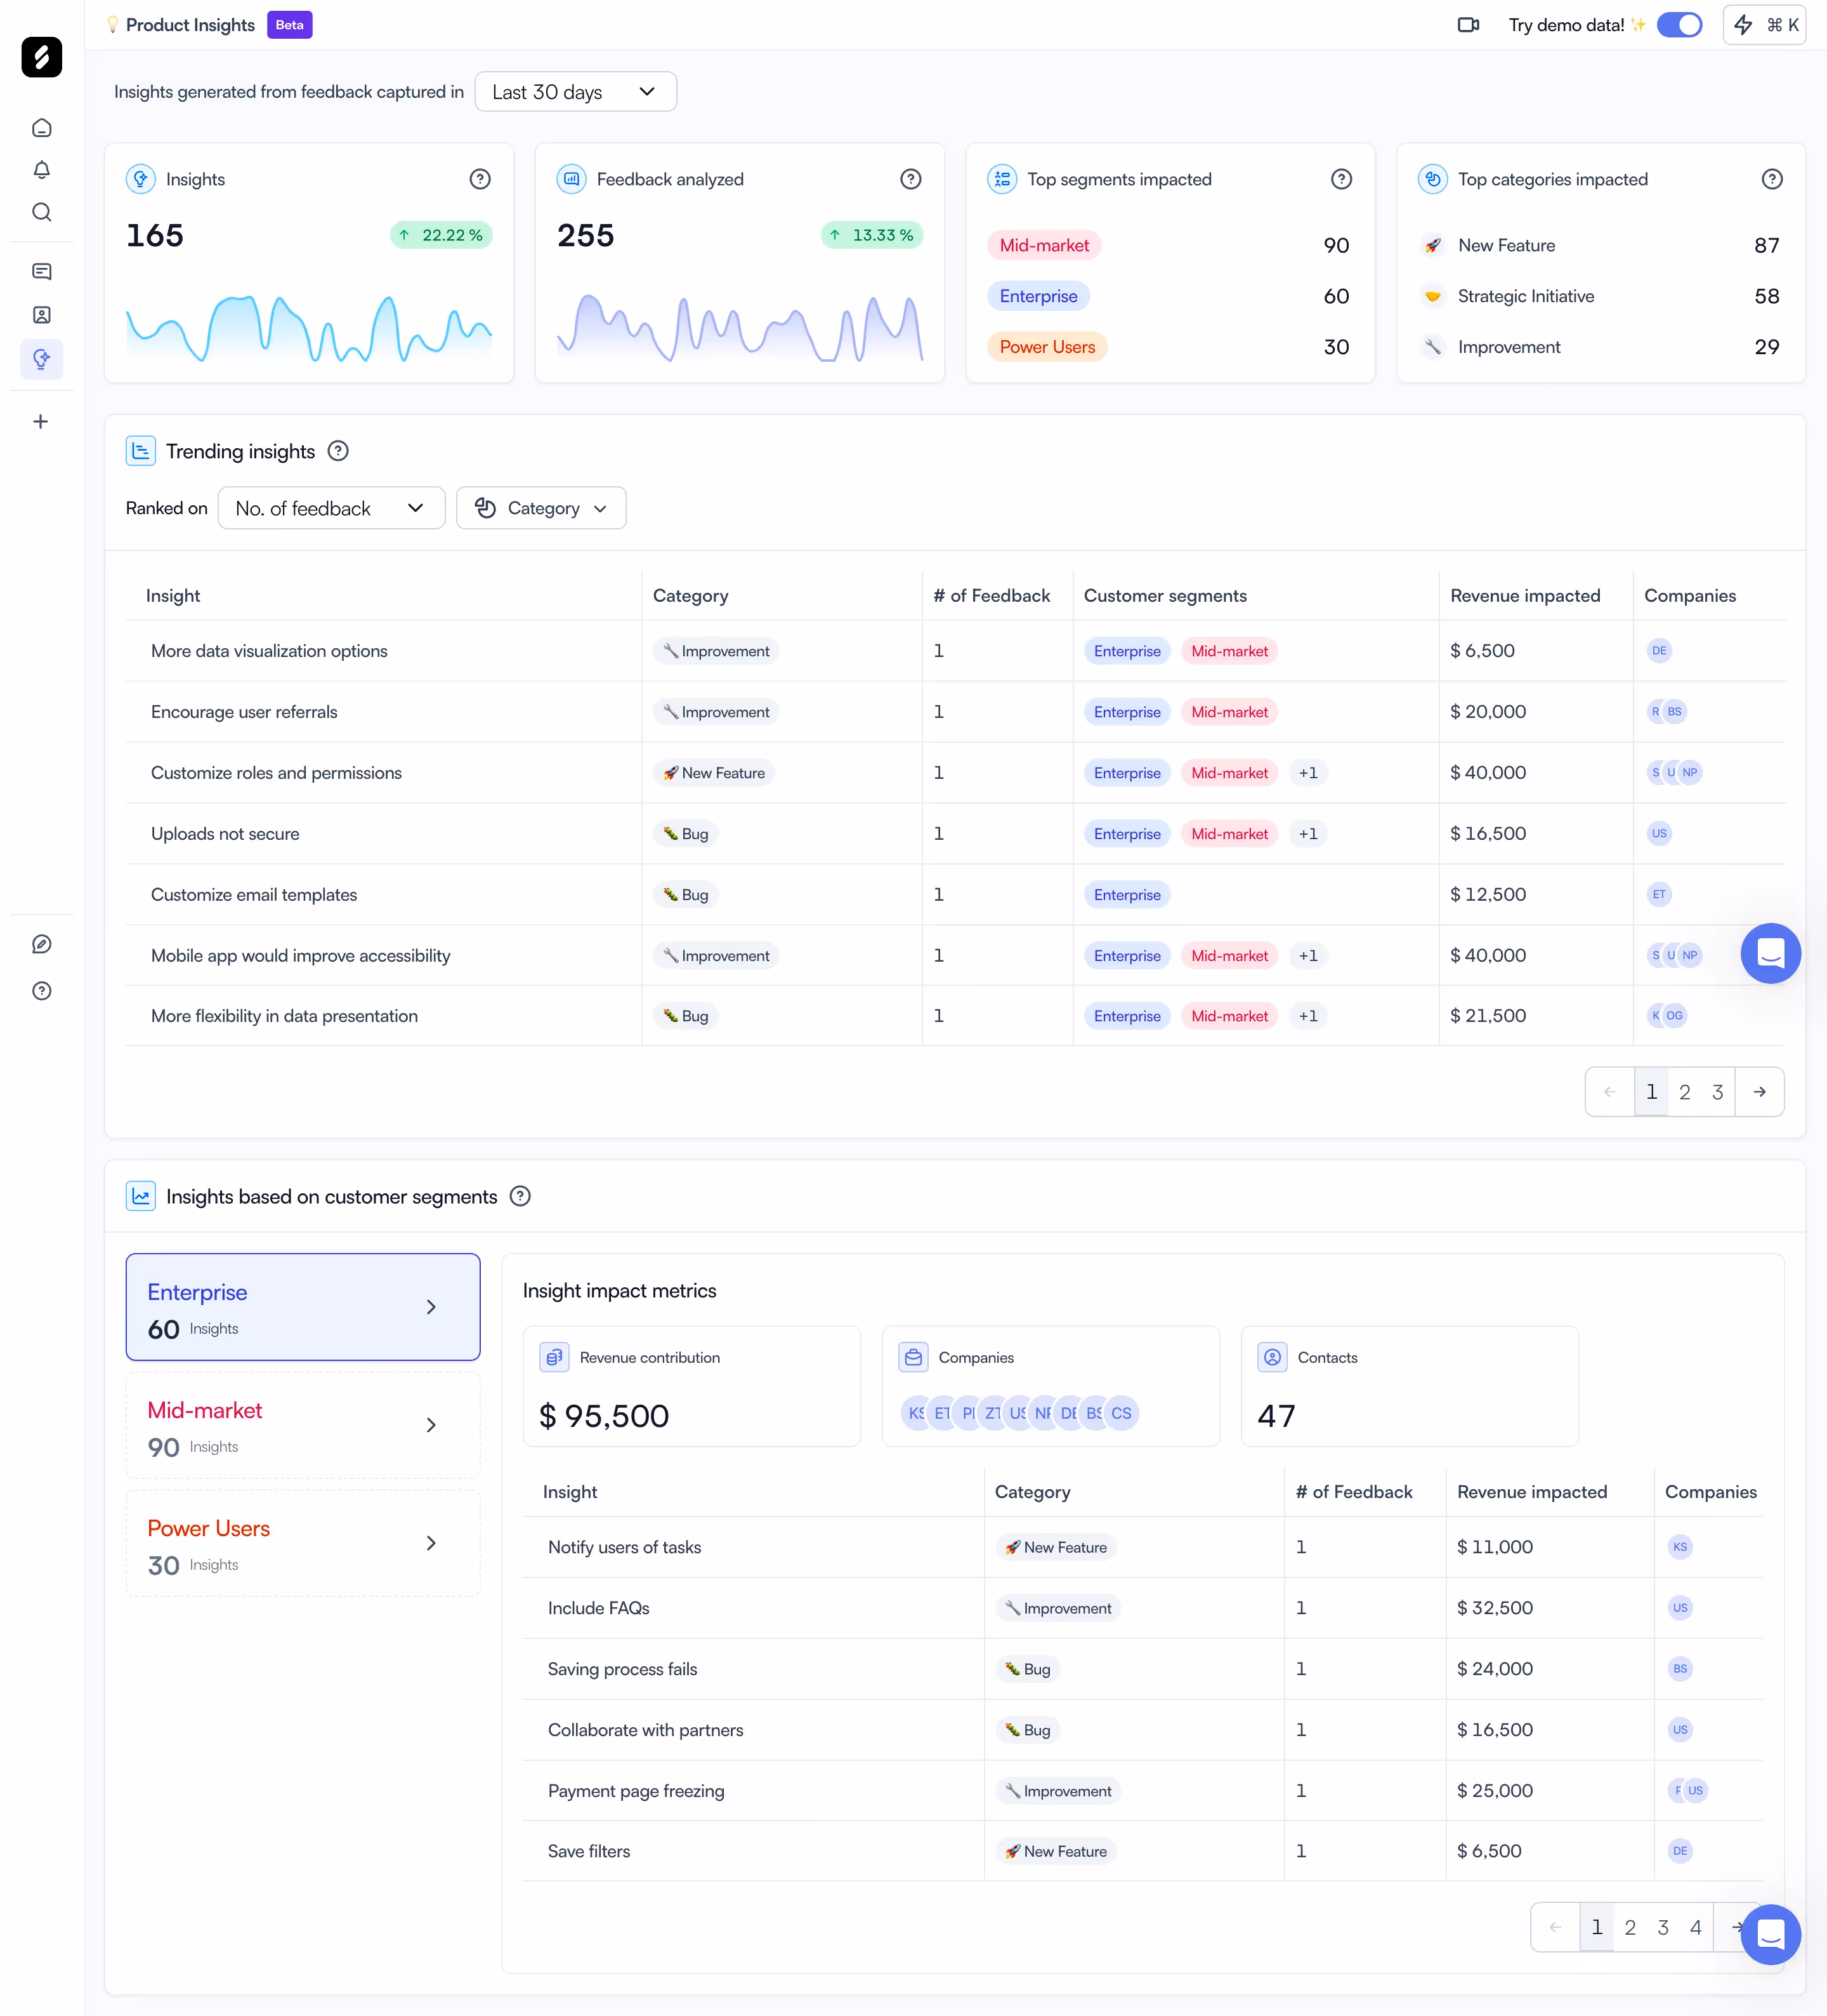
Task: Switch to the Mid-market segment card
Action: pos(303,1425)
